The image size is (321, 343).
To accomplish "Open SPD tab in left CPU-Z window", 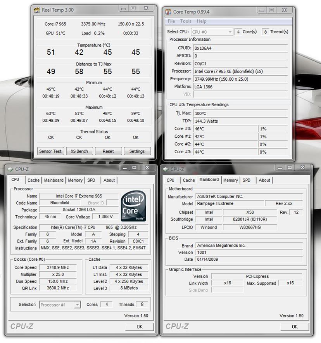I will click(91, 180).
